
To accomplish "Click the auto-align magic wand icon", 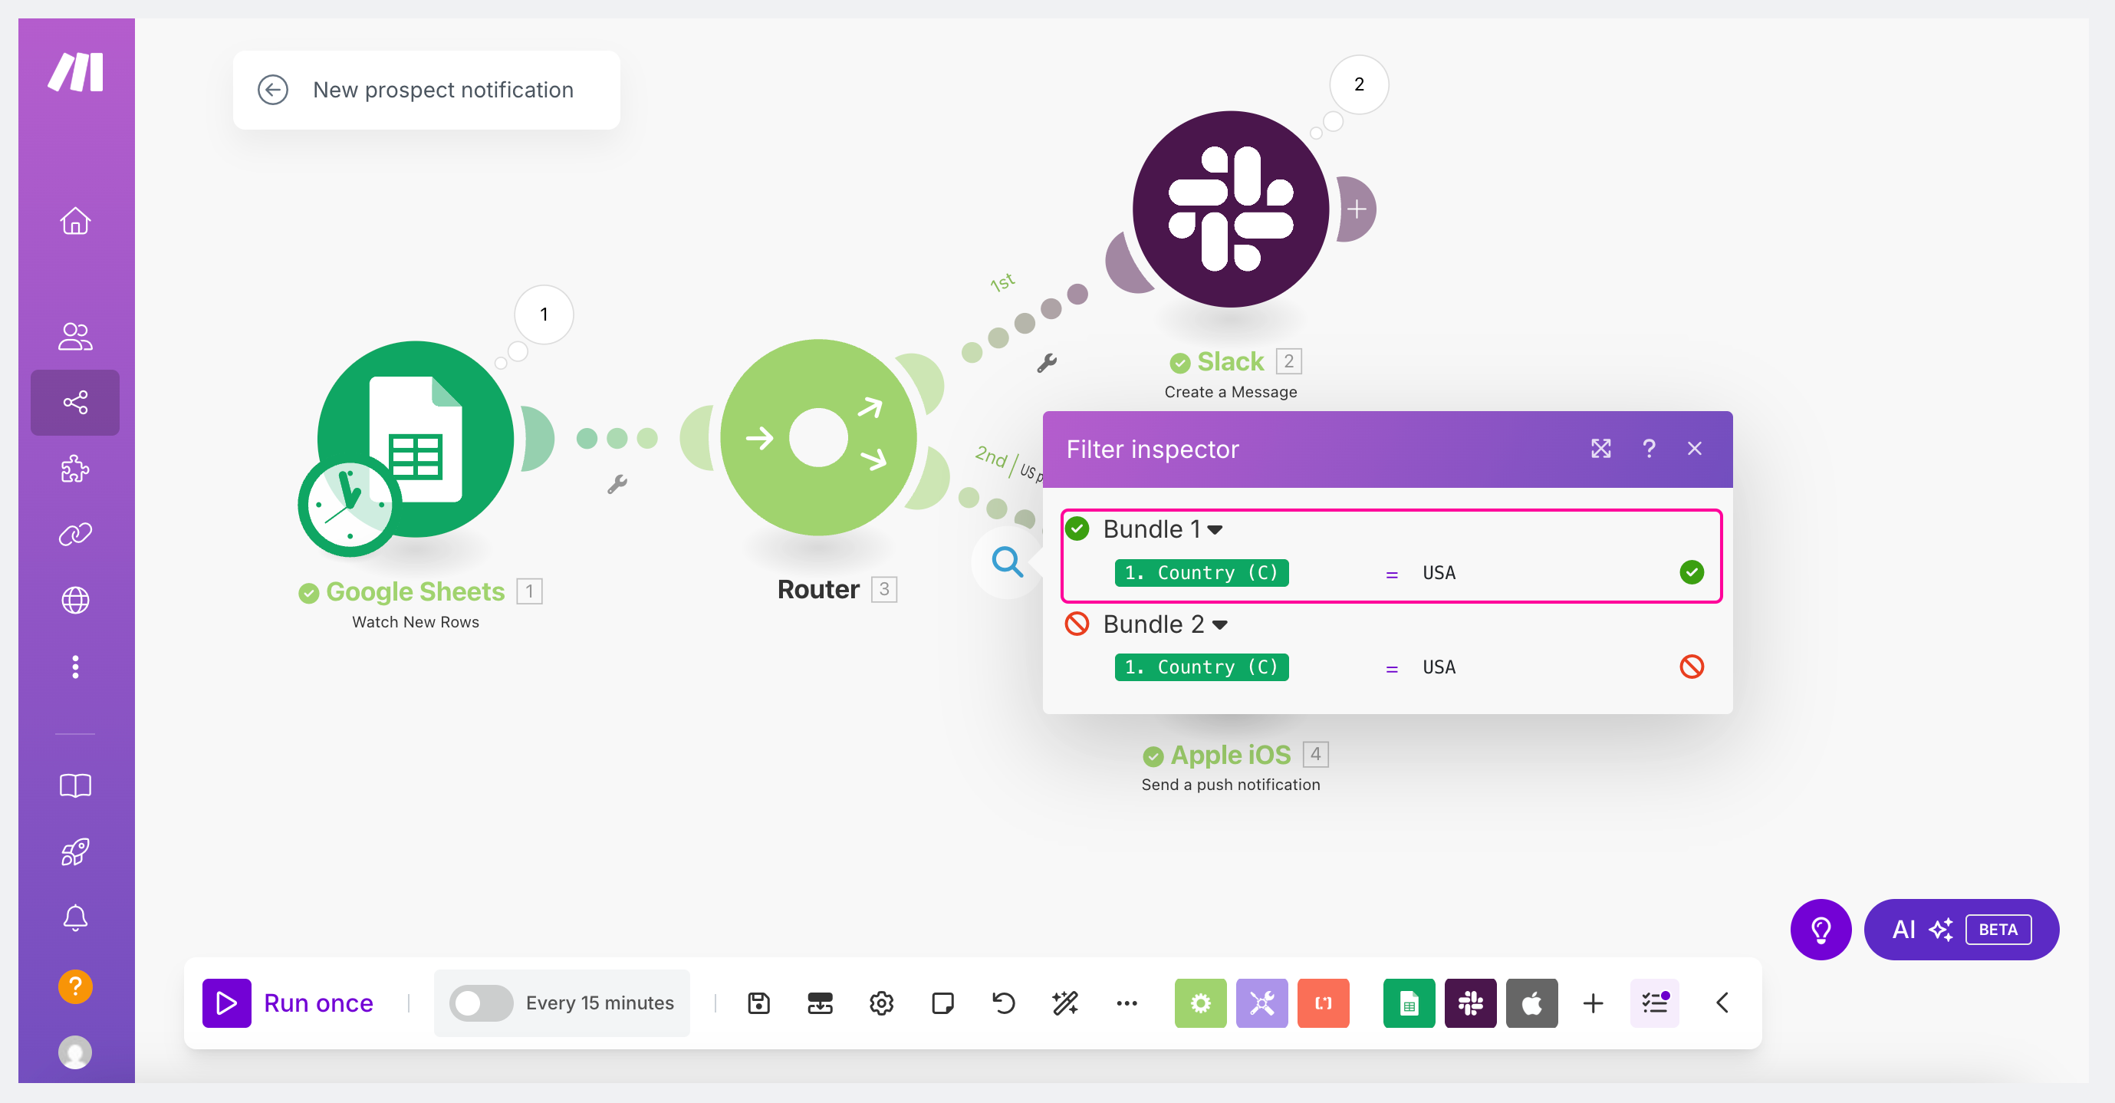I will pyautogui.click(x=1065, y=1003).
